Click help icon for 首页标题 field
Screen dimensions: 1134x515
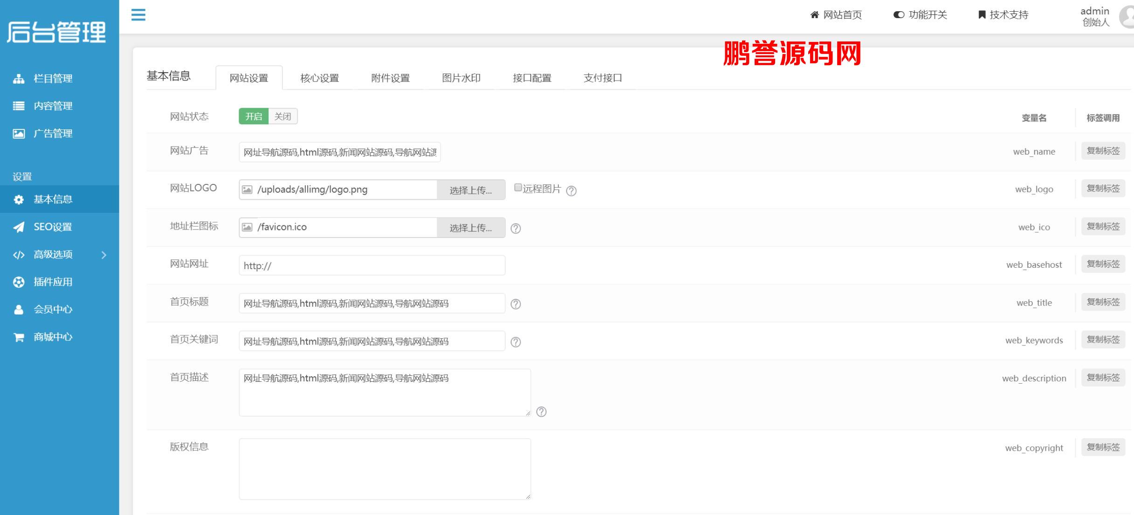tap(515, 304)
